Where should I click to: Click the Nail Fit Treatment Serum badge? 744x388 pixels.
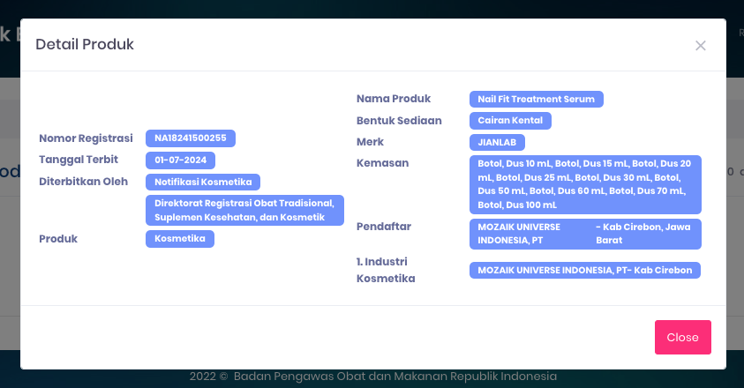pyautogui.click(x=537, y=99)
